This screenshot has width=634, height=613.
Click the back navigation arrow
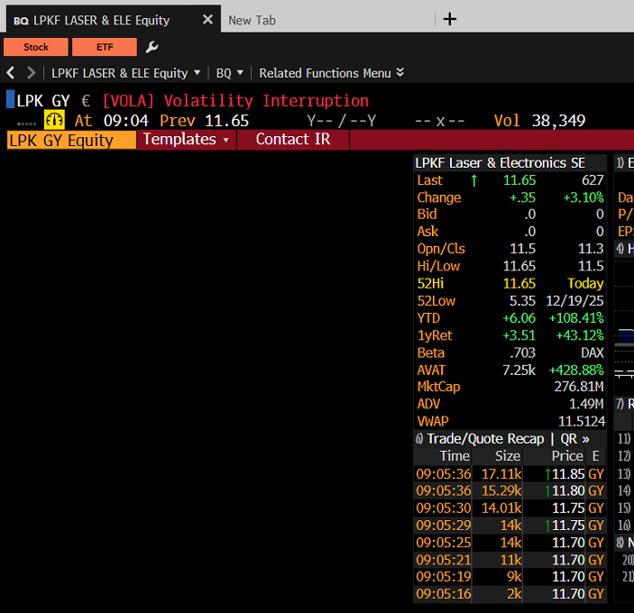pos(11,73)
